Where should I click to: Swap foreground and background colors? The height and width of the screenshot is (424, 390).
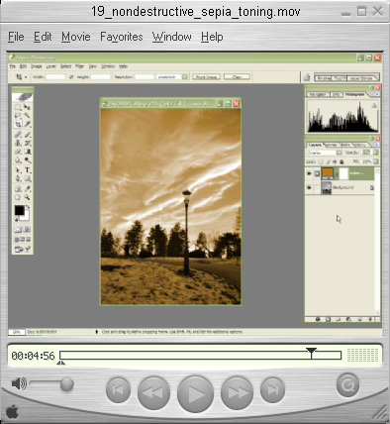coord(28,207)
